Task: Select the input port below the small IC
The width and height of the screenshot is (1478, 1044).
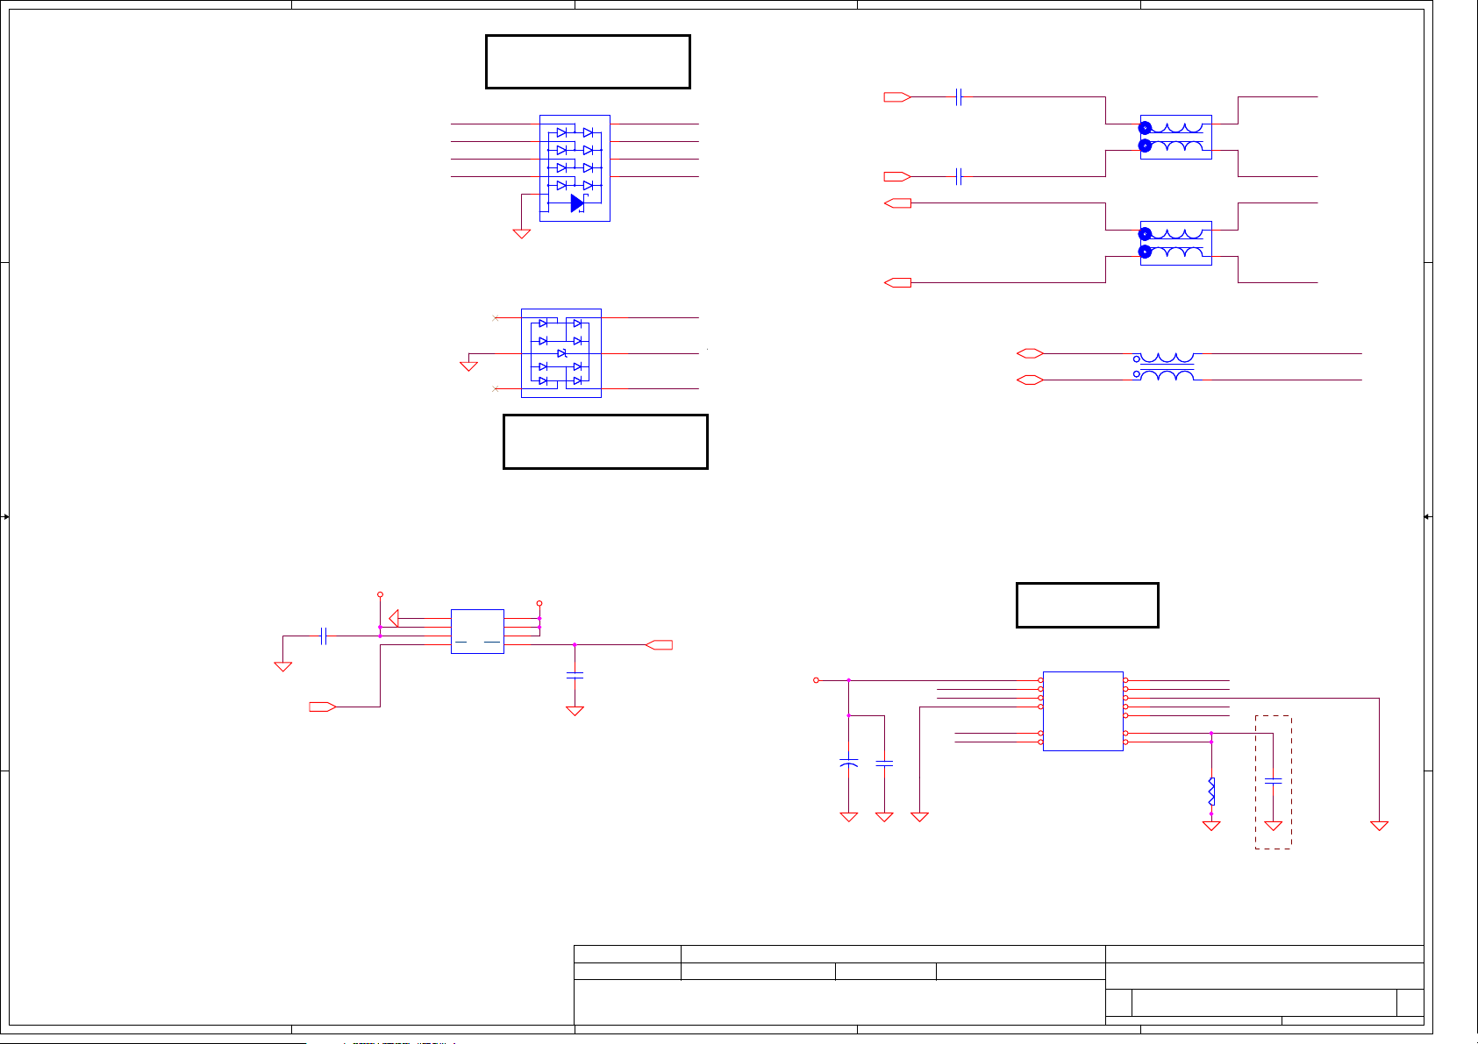Action: point(323,707)
